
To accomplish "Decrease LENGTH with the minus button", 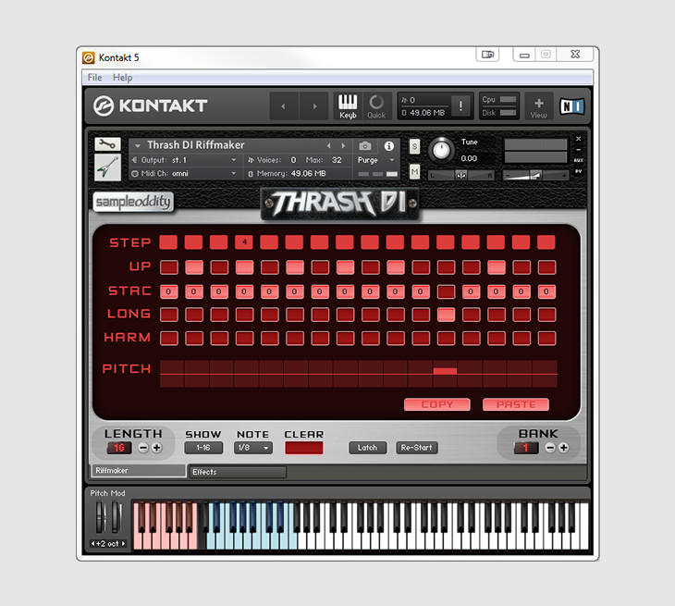I will [143, 448].
